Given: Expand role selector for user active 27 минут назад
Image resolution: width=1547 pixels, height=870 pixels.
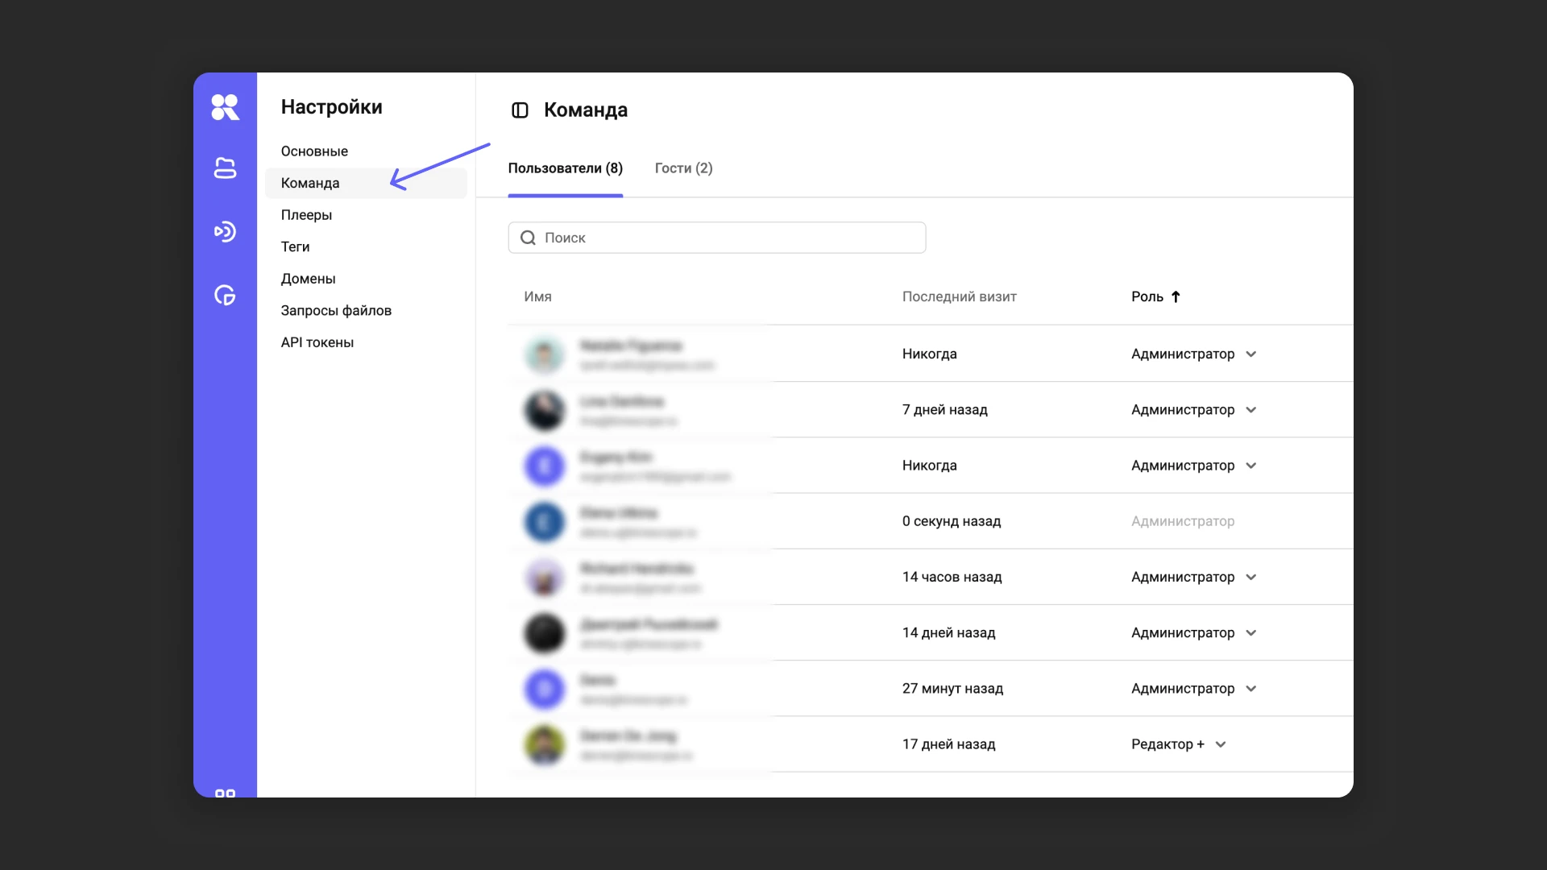Looking at the screenshot, I should (x=1251, y=689).
